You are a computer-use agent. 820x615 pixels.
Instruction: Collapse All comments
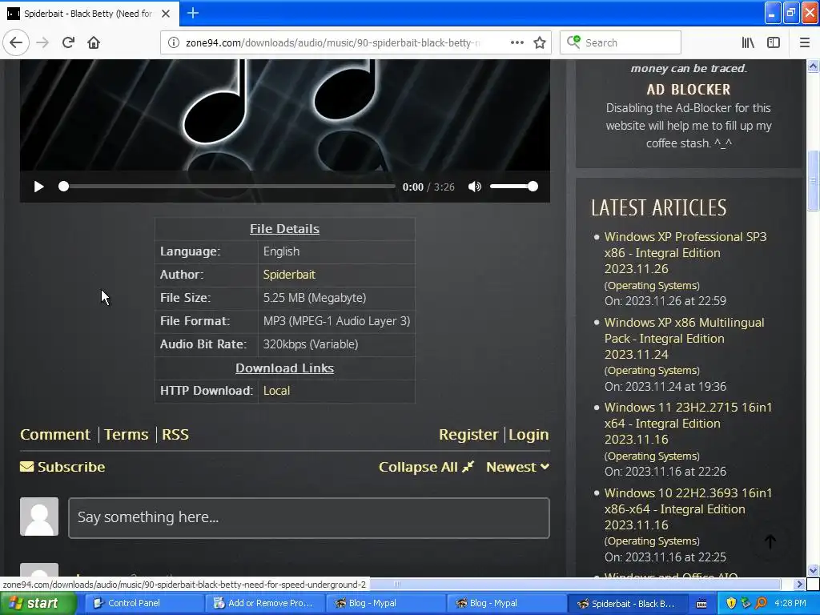(x=426, y=467)
